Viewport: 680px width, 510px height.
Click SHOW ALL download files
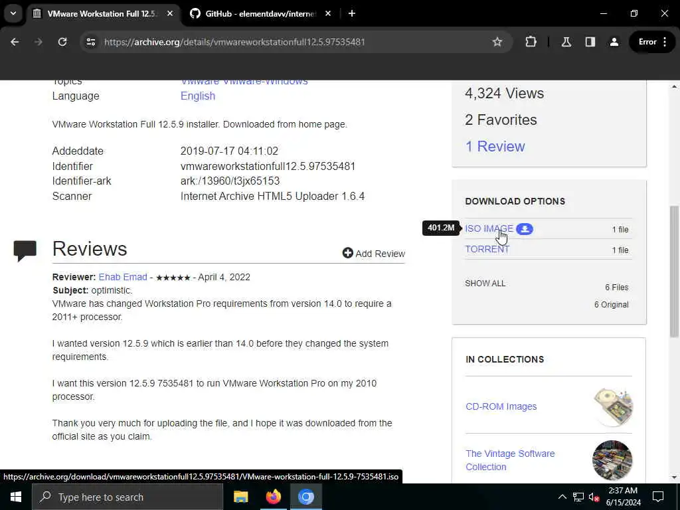coord(485,284)
